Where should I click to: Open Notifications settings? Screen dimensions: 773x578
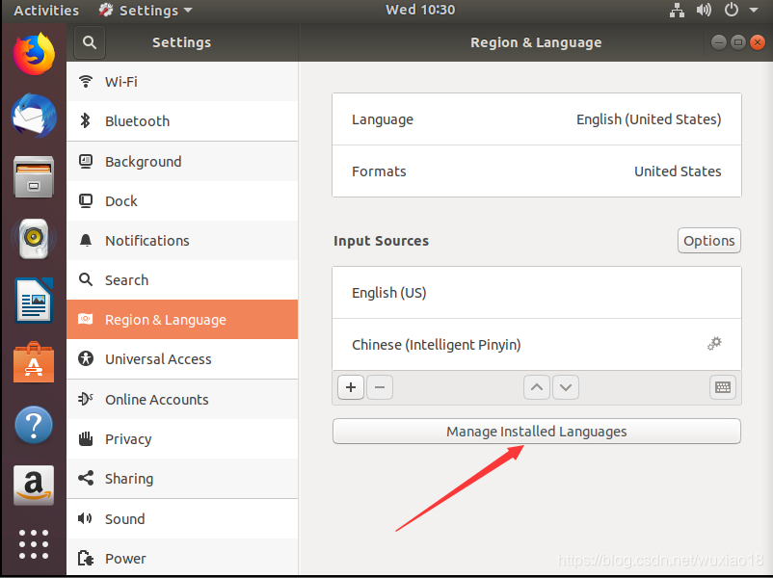pyautogui.click(x=182, y=241)
